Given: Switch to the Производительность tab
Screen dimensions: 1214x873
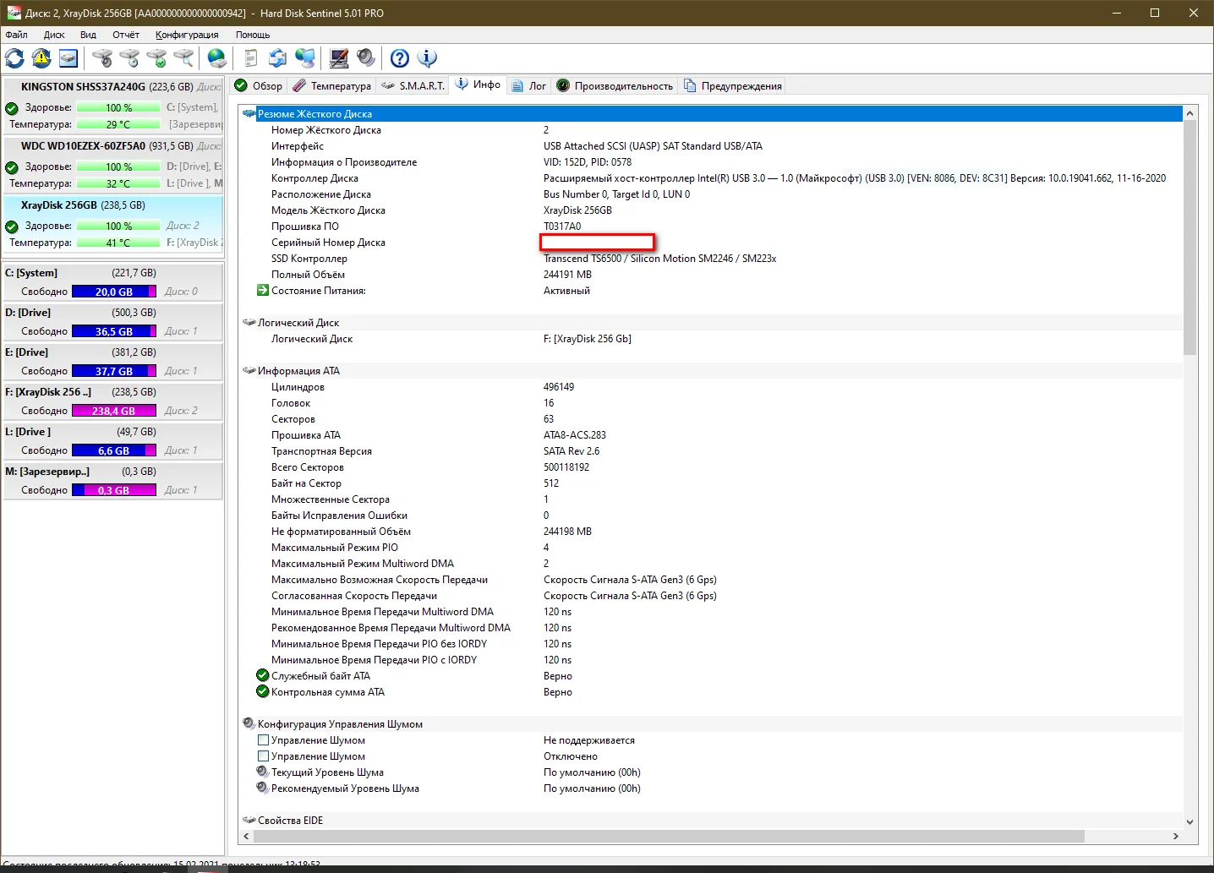Looking at the screenshot, I should 616,86.
